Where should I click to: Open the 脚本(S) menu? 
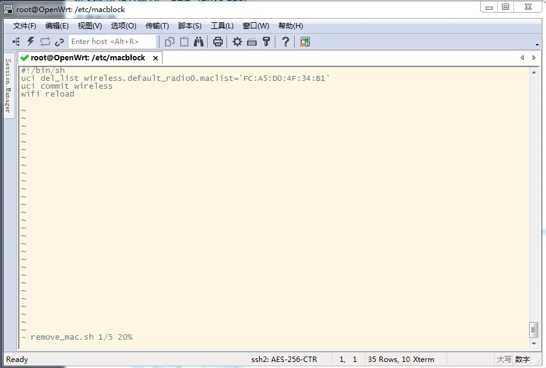tap(190, 26)
